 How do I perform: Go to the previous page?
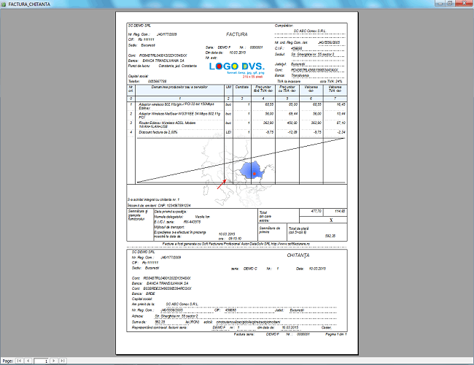click(28, 361)
